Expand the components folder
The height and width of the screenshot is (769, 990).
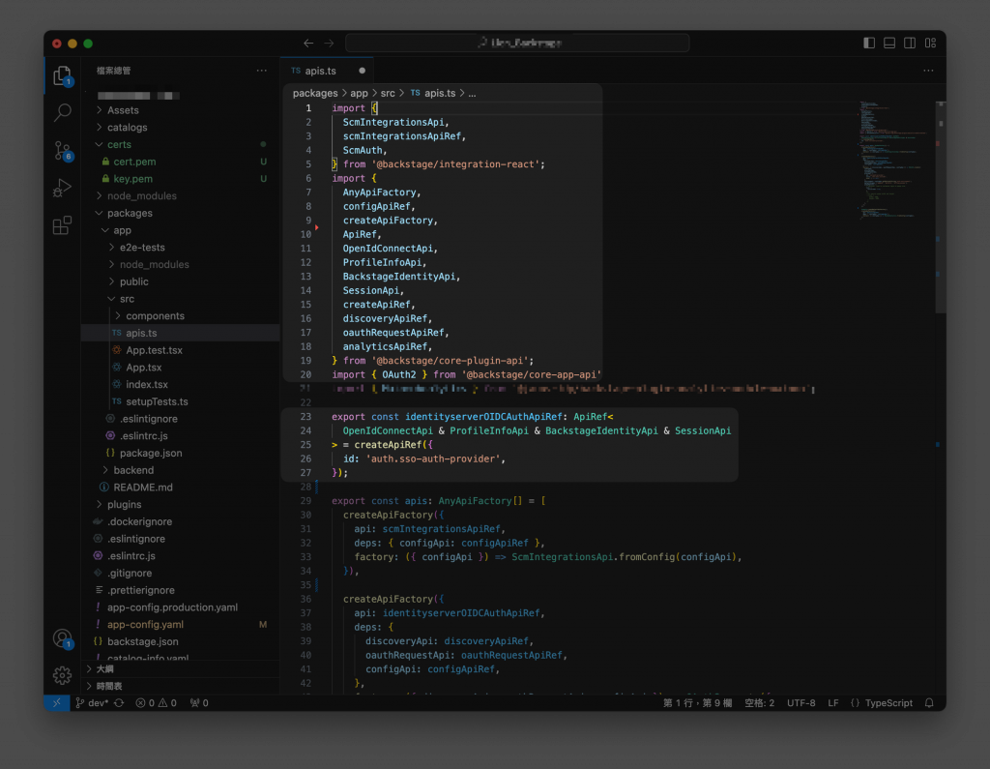point(181,315)
